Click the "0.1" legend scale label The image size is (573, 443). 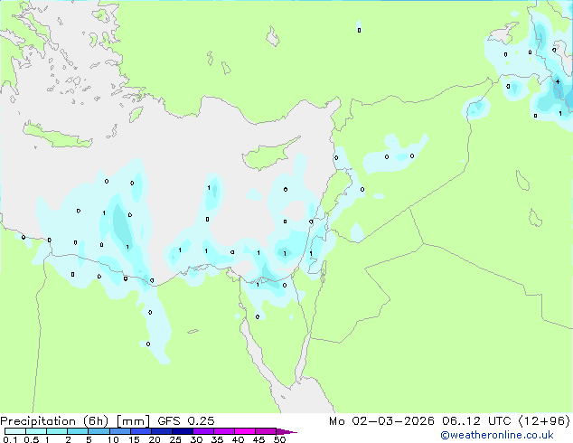pos(10,439)
